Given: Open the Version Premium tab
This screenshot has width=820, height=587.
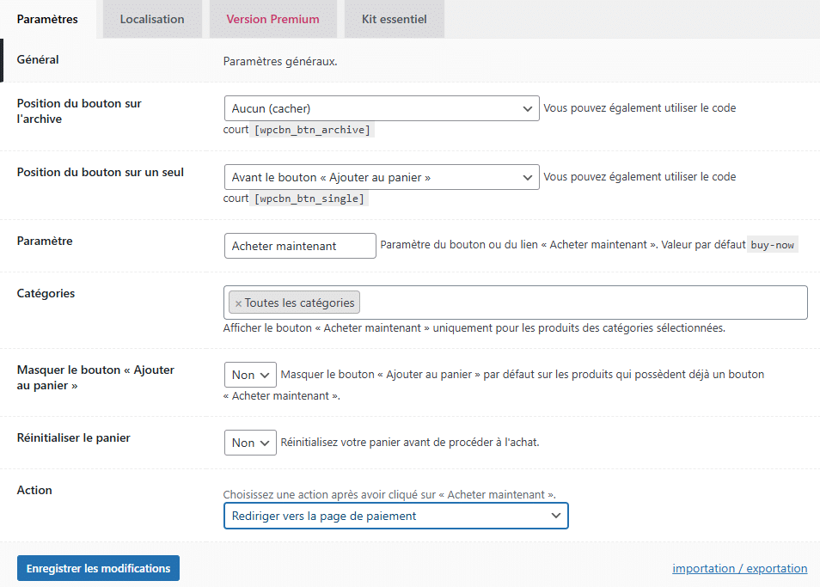Looking at the screenshot, I should 272,19.
